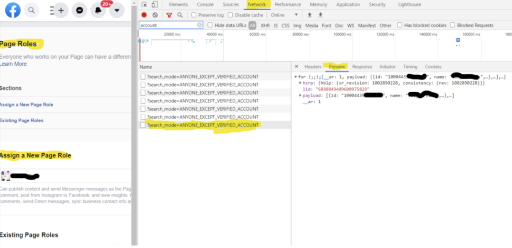
Task: Toggle device toolbar icon in DevTools
Action: [x=155, y=5]
